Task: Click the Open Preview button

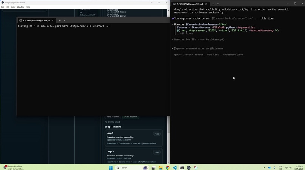Action: pos(131,117)
